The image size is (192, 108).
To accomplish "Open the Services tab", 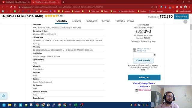I will pos(106,21).
